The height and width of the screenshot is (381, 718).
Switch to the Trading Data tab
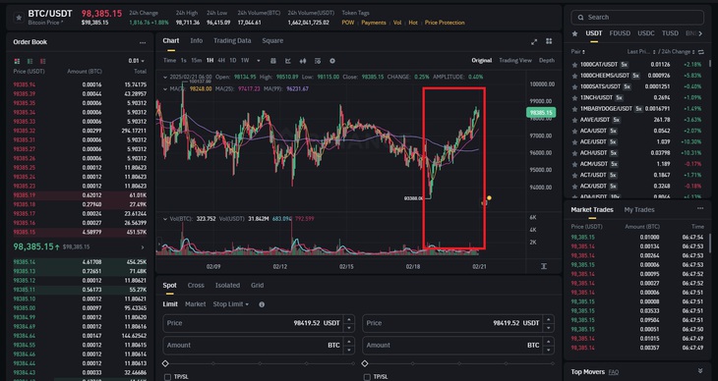coord(232,40)
